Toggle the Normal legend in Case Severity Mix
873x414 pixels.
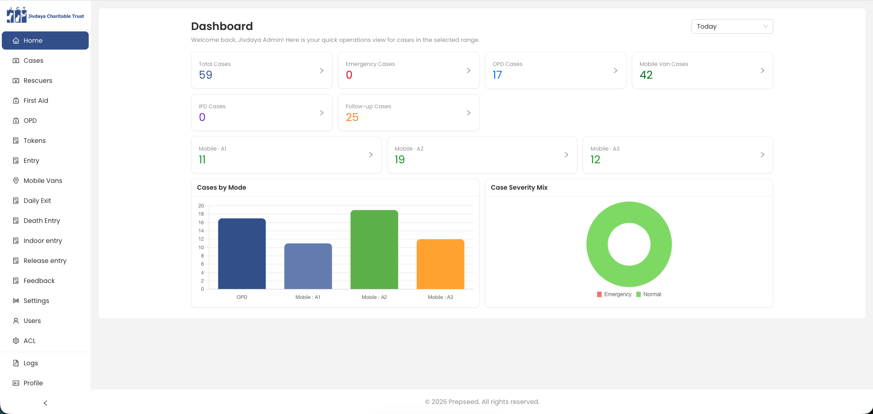click(x=649, y=294)
